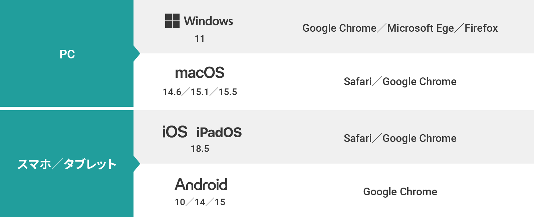
Task: Click Safari in the macOS row
Action: click(x=358, y=82)
